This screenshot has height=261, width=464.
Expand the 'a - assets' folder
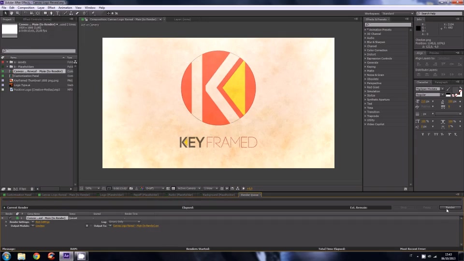tap(7, 62)
